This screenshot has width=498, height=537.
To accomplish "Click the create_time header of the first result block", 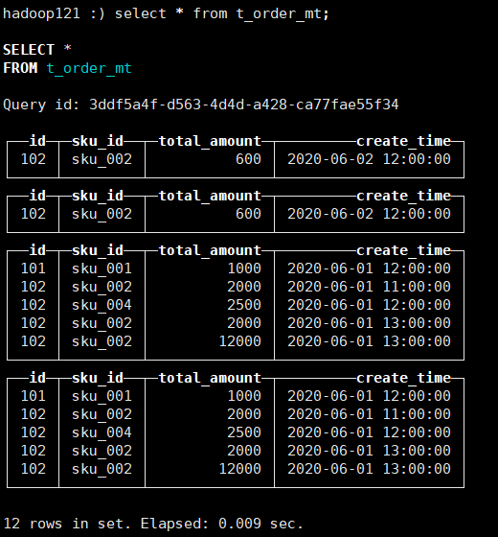I will [403, 141].
